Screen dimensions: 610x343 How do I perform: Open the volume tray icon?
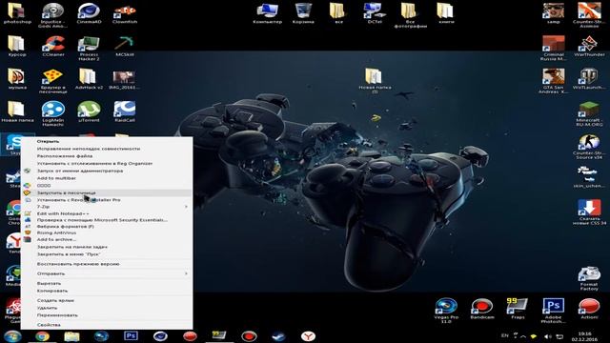click(547, 336)
